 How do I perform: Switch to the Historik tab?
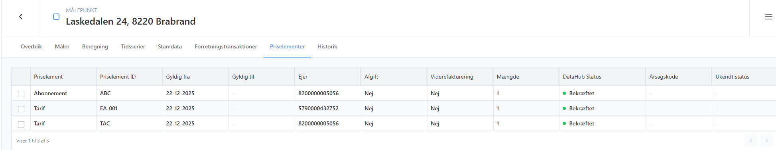pos(327,46)
